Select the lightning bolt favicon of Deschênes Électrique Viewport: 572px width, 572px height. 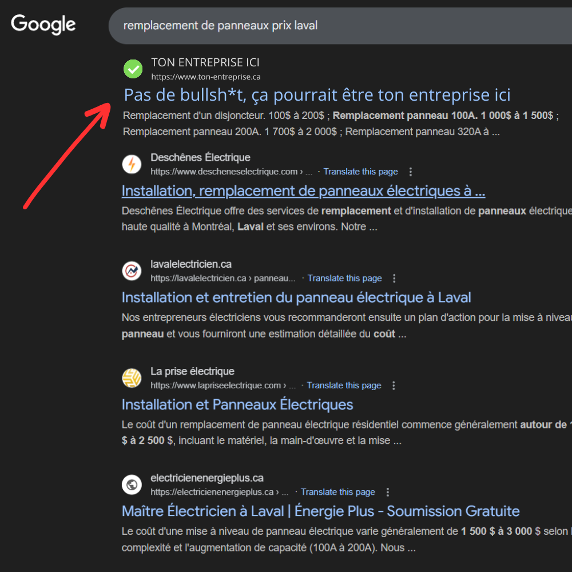[132, 164]
